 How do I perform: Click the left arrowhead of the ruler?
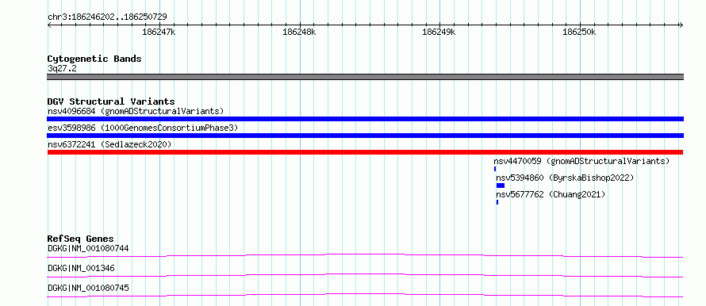49,25
